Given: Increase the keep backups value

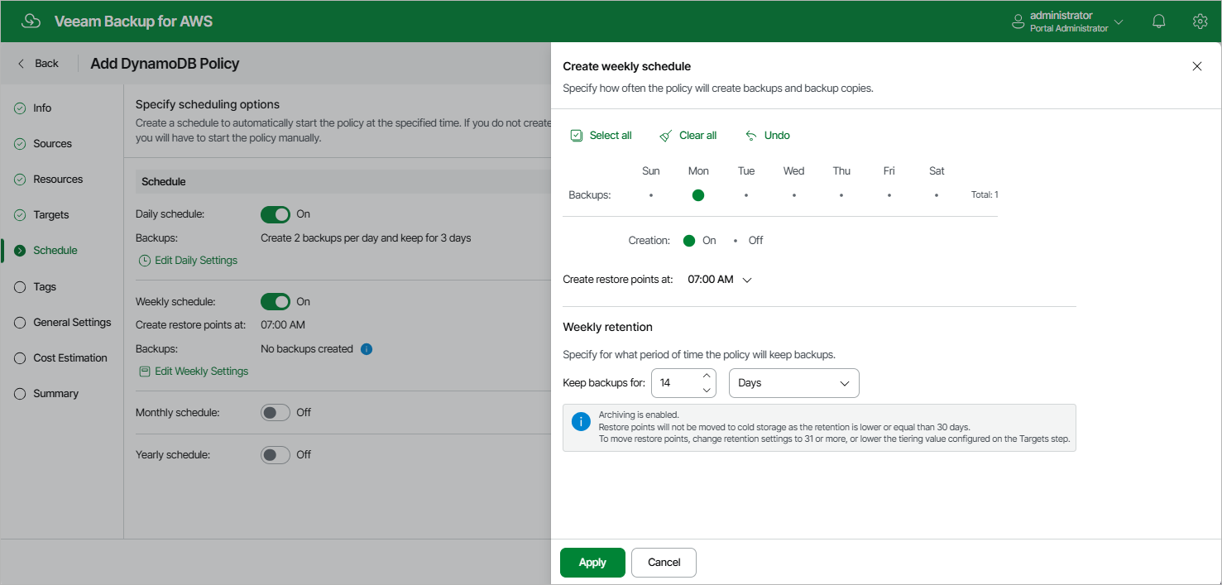Looking at the screenshot, I should pos(707,376).
